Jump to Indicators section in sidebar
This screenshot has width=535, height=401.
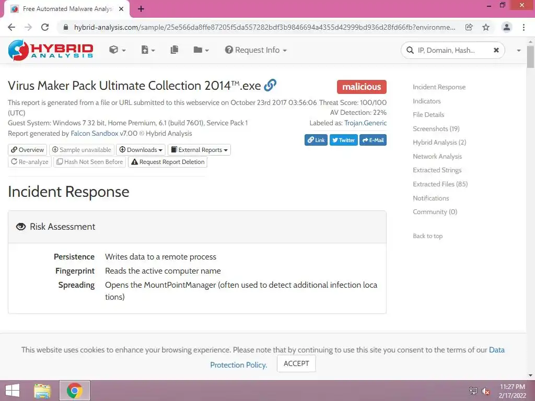[x=426, y=101]
